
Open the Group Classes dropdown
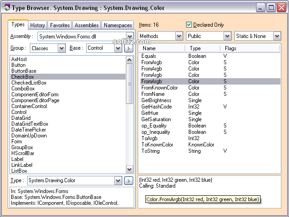point(61,48)
